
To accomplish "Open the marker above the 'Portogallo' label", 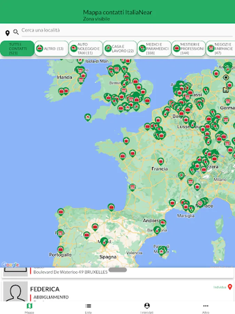I will (x=60, y=250).
